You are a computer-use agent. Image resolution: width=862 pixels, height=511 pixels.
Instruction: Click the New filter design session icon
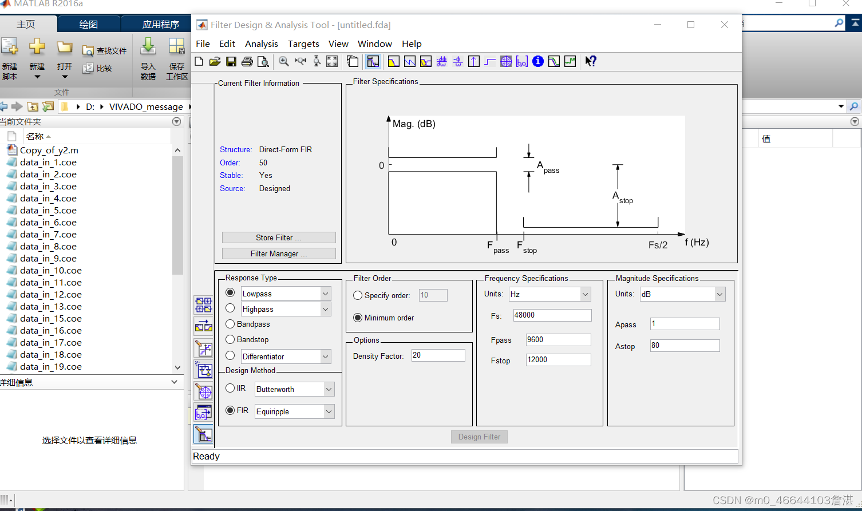[x=199, y=61]
